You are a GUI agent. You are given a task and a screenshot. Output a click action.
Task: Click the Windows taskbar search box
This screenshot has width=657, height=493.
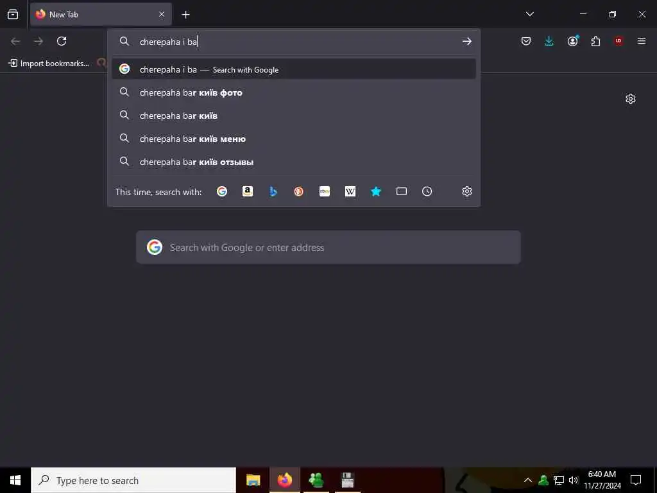pyautogui.click(x=133, y=480)
